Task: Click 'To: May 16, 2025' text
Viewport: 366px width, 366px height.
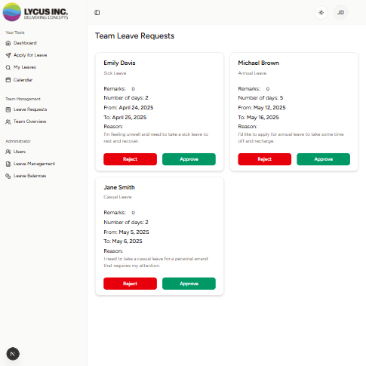Action: (x=259, y=118)
